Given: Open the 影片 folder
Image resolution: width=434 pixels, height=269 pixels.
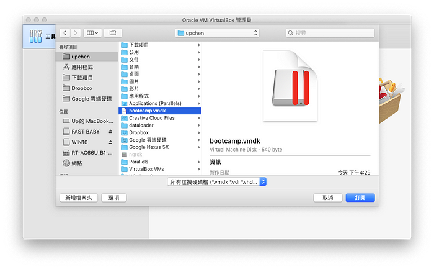Looking at the screenshot, I should 160,89.
